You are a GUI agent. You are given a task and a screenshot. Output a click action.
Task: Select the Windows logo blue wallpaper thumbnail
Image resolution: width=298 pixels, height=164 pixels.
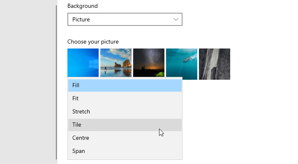83,63
